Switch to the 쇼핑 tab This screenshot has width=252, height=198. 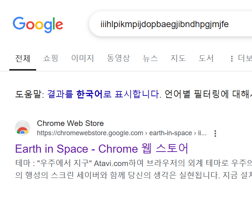pos(51,58)
